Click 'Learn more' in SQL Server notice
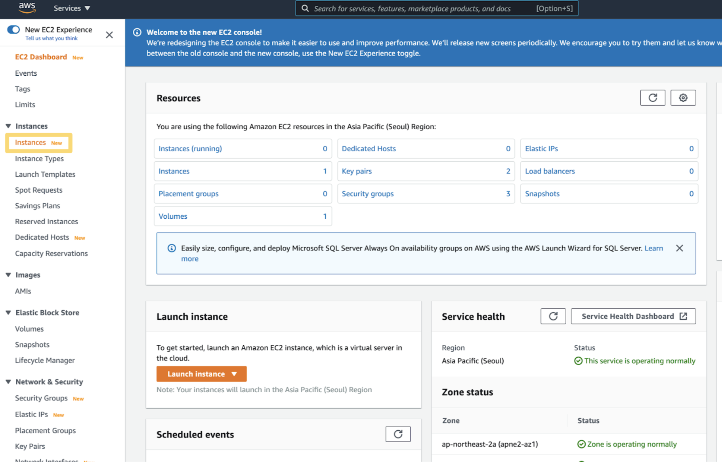The width and height of the screenshot is (722, 462). pyautogui.click(x=654, y=248)
